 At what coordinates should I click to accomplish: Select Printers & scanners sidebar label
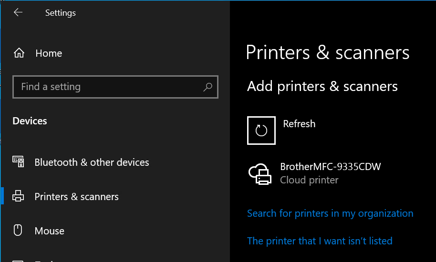pos(76,197)
